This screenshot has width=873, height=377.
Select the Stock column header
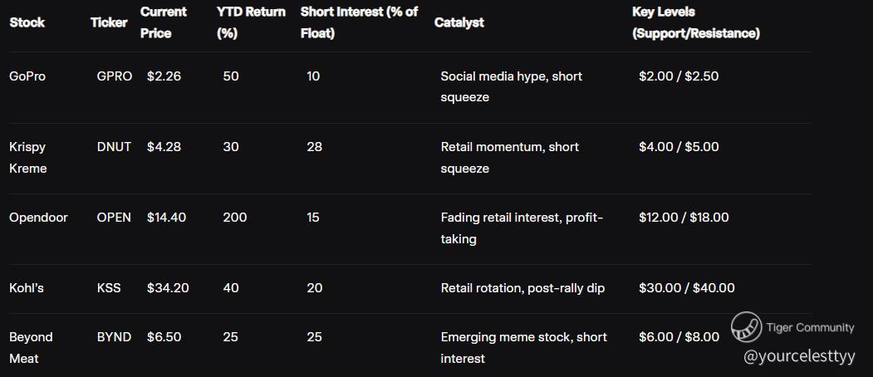[27, 22]
